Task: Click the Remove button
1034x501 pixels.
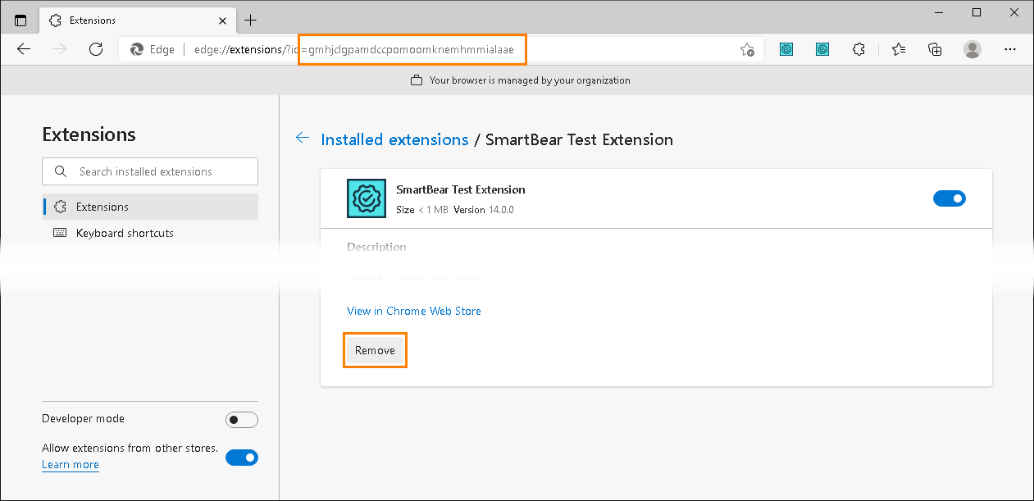Action: pos(375,349)
